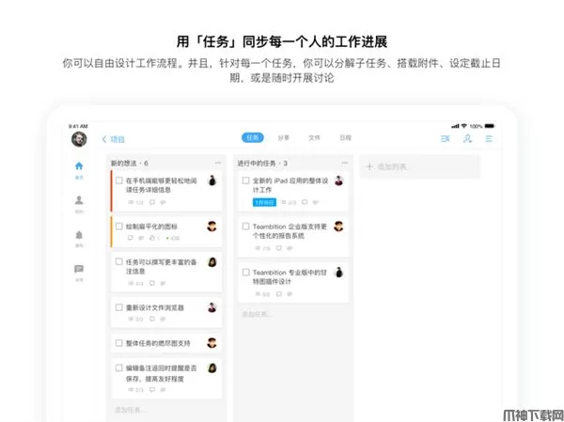Click assignee avatar on 编辑备注返回时提醒是否保存 card
The image size is (564, 422).
point(212,367)
